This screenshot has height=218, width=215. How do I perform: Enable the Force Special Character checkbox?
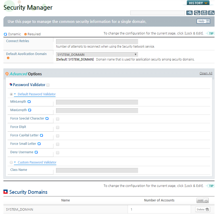58,119
